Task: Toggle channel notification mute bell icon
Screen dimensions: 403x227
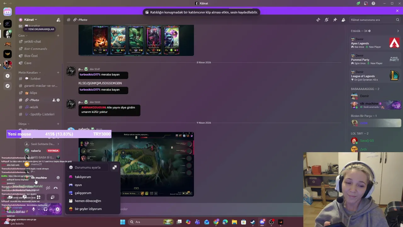Action: tap(326, 20)
